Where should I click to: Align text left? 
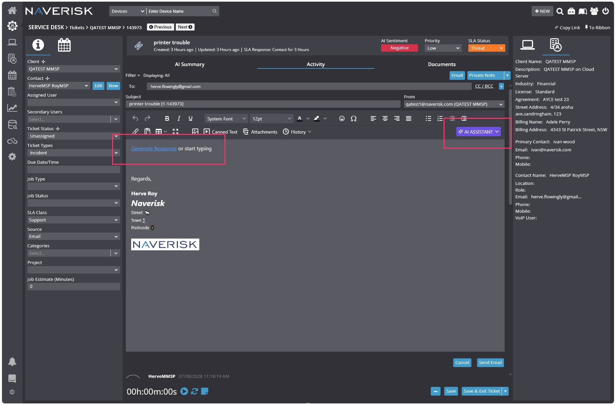pos(373,118)
